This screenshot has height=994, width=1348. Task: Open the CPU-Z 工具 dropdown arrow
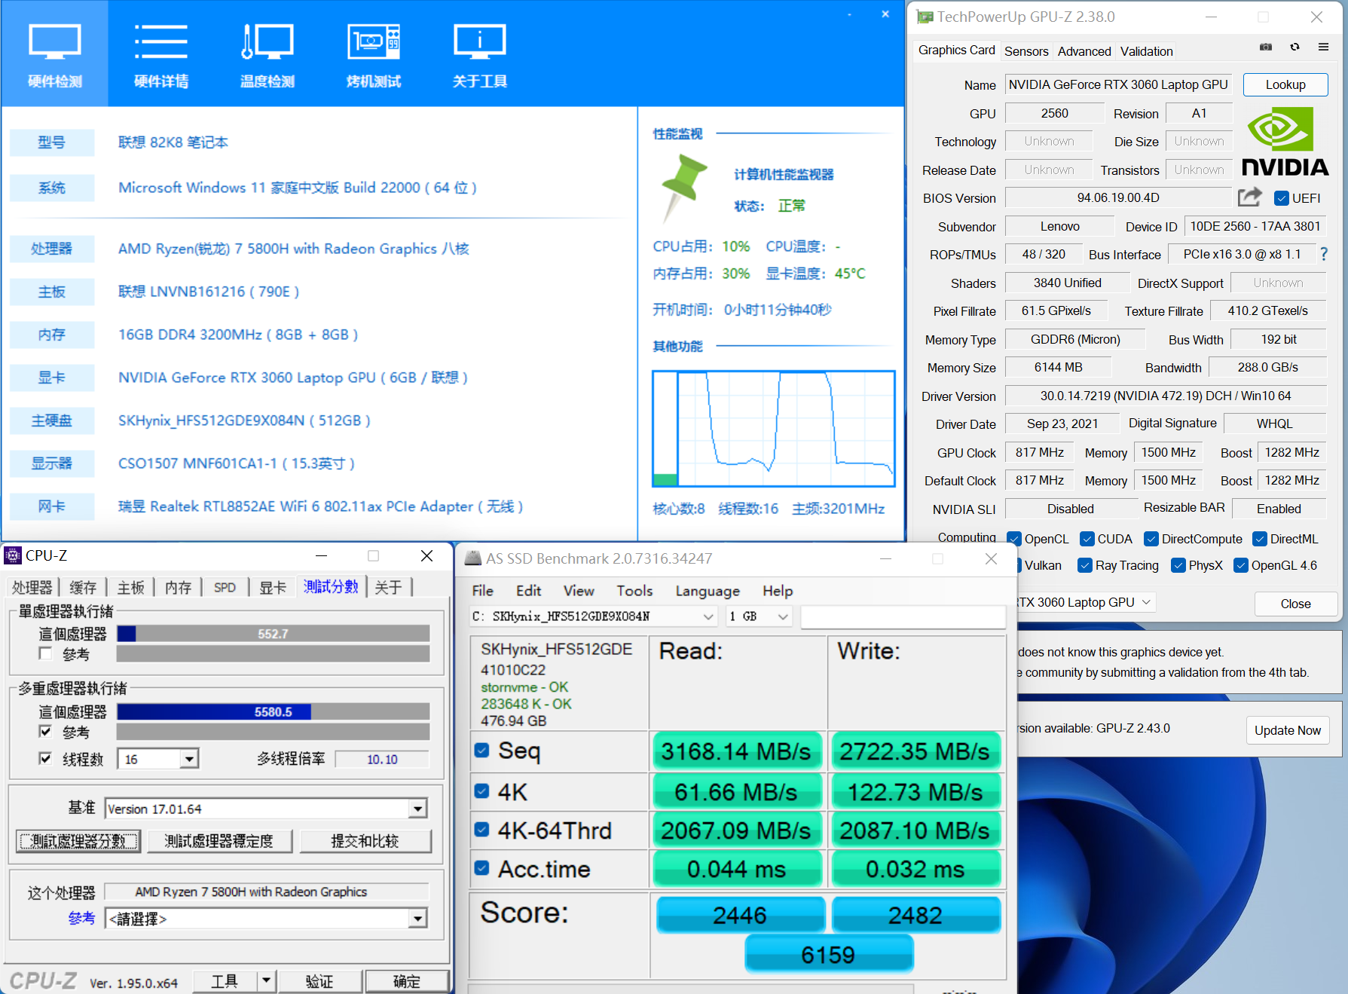(x=266, y=980)
